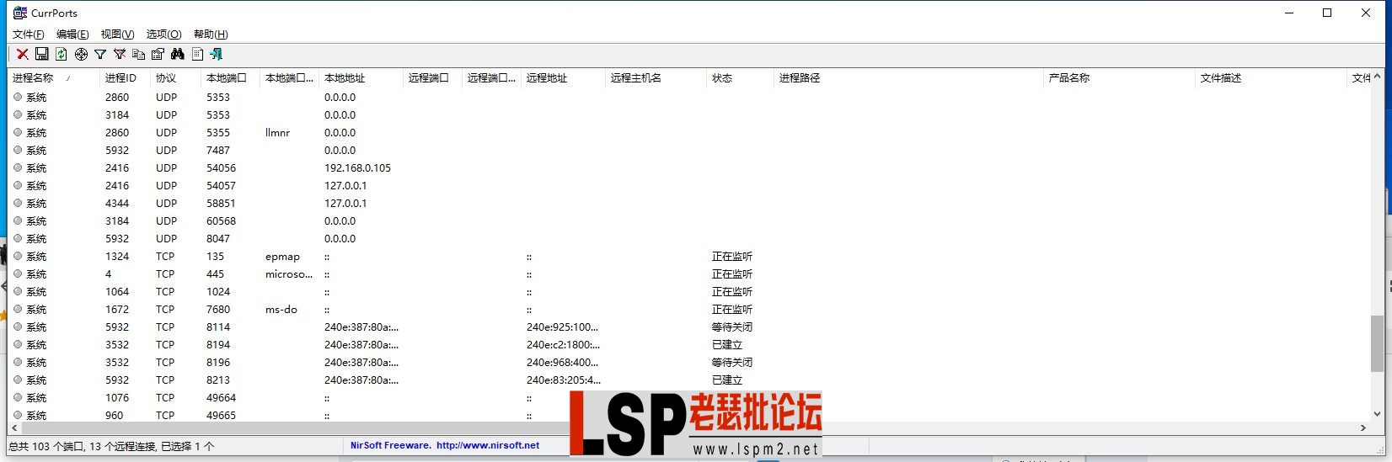Click the process icon of port 54056 row
Viewport: 1392px width, 462px height.
point(18,167)
